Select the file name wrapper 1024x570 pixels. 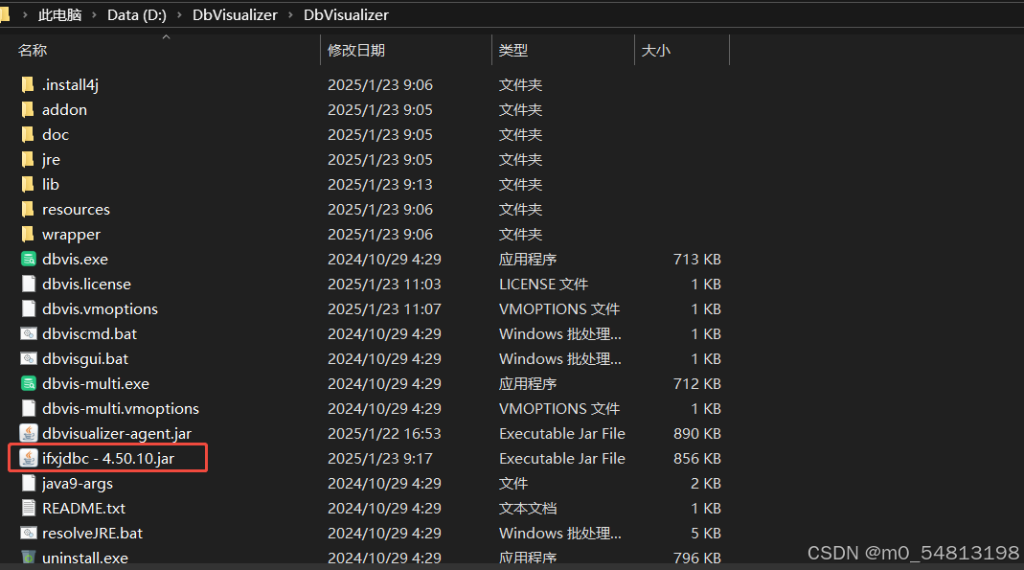[x=71, y=235]
